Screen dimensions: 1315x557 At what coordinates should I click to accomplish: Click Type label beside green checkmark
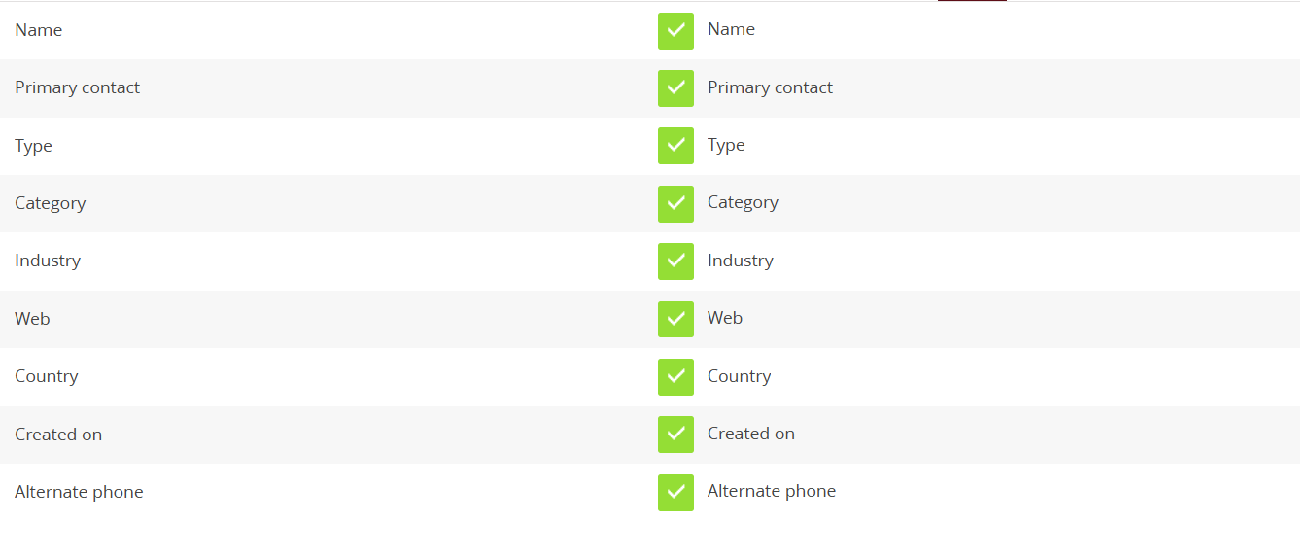tap(726, 145)
